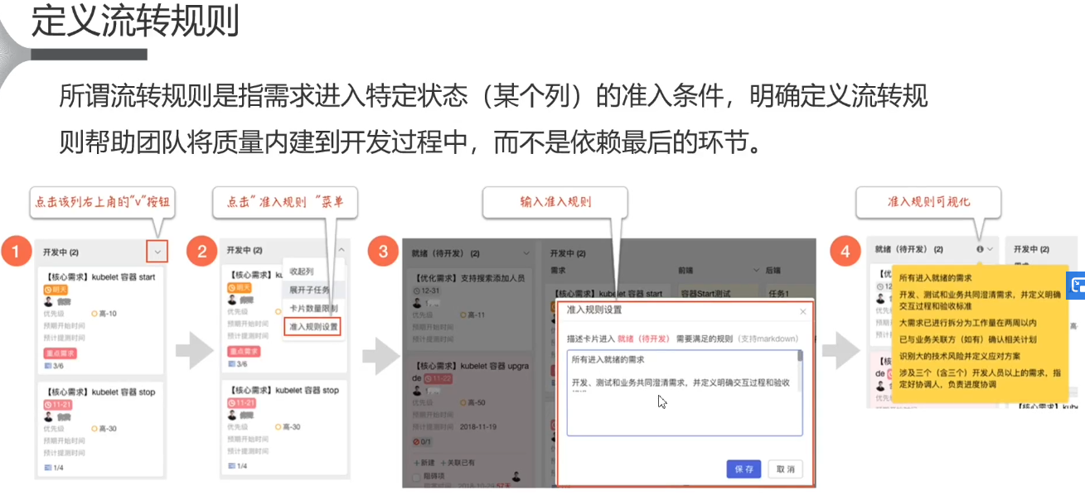
Task: Click the priority 高-11 on the search card
Action: pos(472,315)
